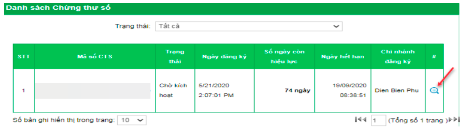Select the Chờ kích hoạt status cell

coord(173,90)
